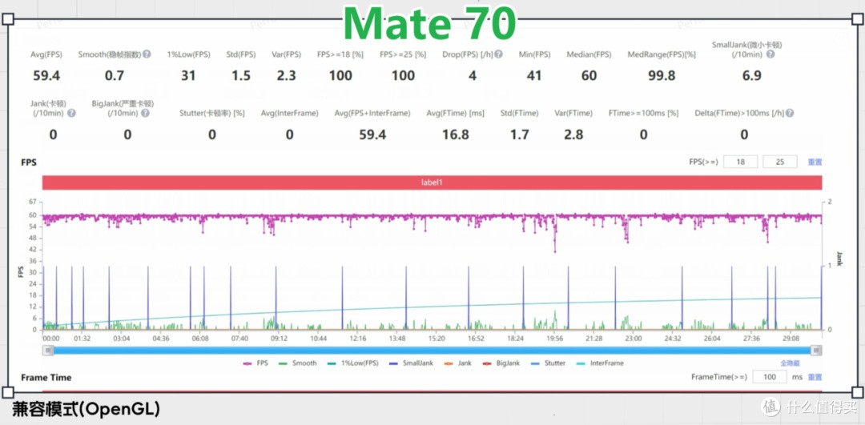Click the 19:56 time axis label
The height and width of the screenshot is (425, 865).
tap(554, 338)
